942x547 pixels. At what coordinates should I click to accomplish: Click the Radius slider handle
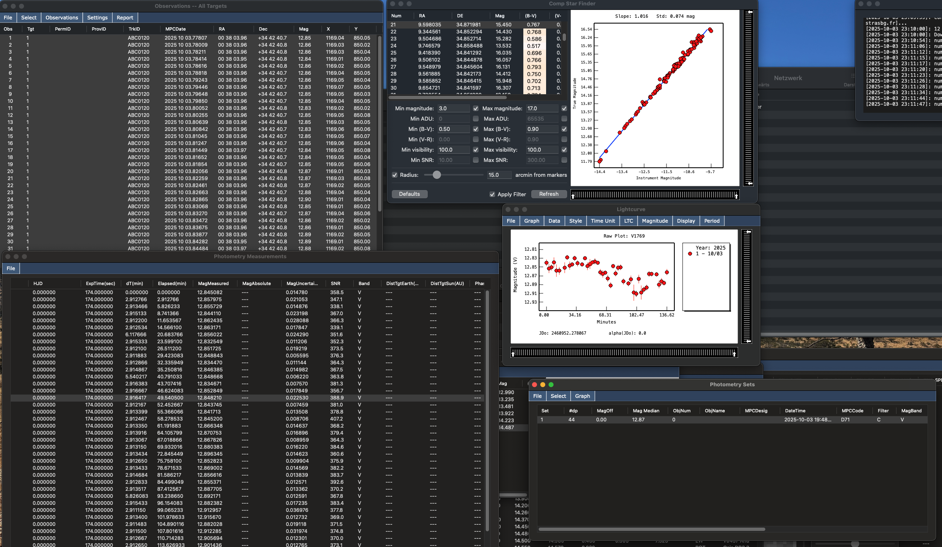[x=437, y=175]
